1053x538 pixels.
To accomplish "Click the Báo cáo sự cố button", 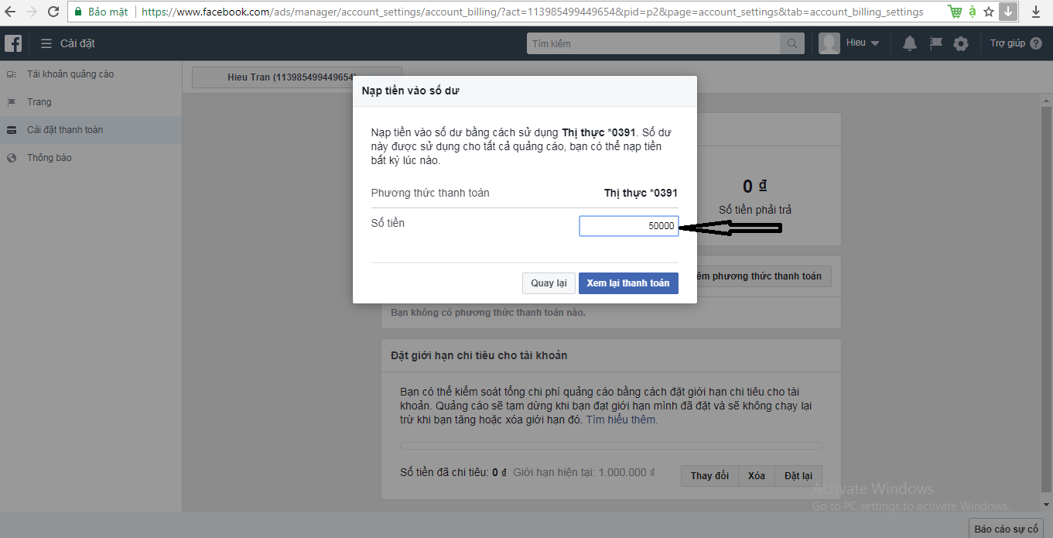I will pyautogui.click(x=1007, y=529).
